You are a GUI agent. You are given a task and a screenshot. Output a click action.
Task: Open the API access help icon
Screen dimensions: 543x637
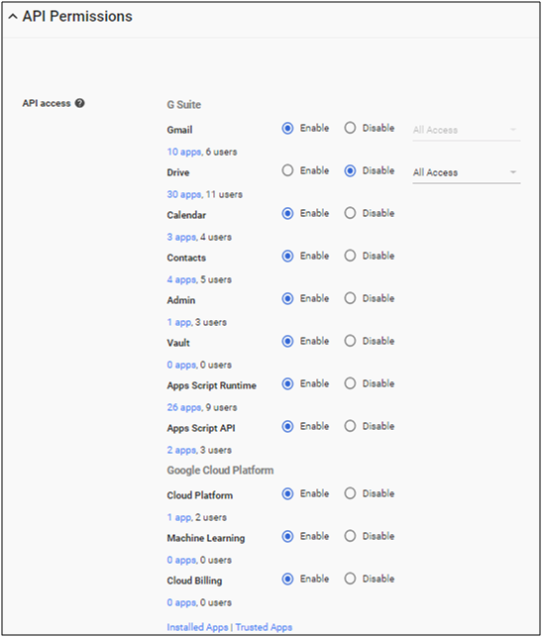[79, 103]
